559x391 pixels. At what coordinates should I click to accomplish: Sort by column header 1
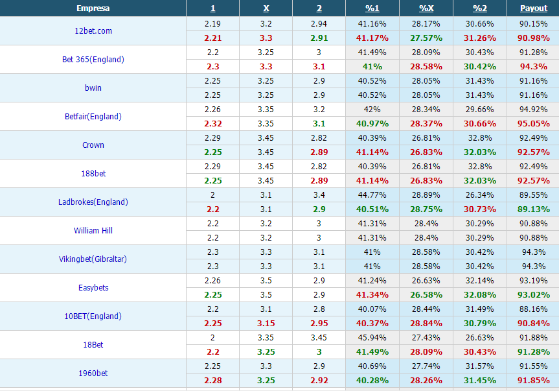[213, 8]
